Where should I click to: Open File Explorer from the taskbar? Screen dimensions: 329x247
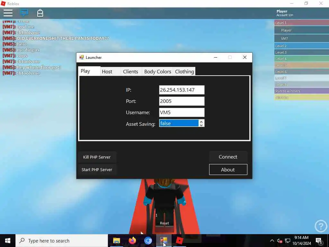coord(116,241)
